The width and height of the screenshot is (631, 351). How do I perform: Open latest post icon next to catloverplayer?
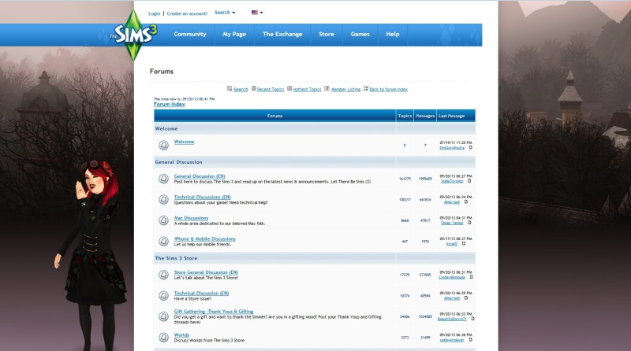(470, 339)
